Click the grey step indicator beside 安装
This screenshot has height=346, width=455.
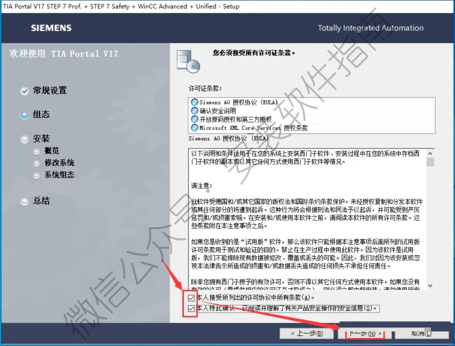25,139
